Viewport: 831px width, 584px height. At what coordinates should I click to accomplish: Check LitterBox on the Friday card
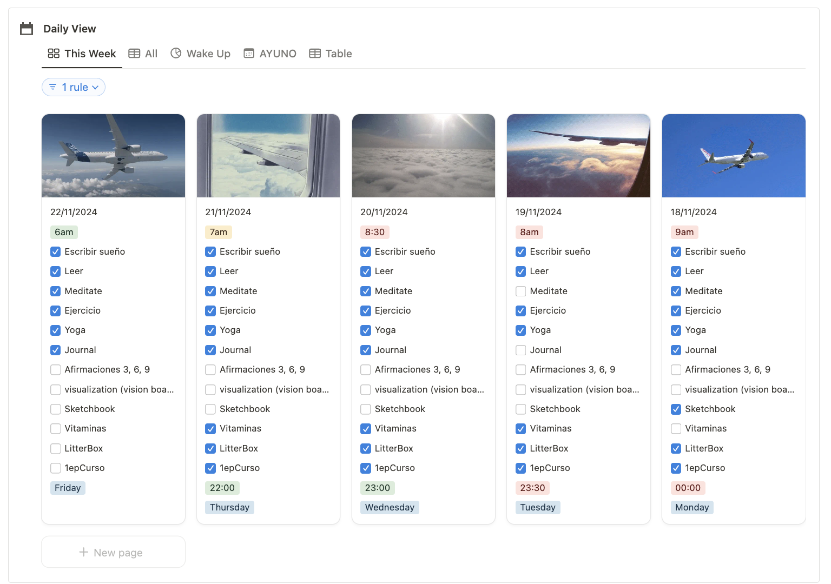[55, 449]
